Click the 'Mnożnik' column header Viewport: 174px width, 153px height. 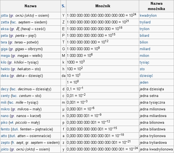click(x=103, y=6)
